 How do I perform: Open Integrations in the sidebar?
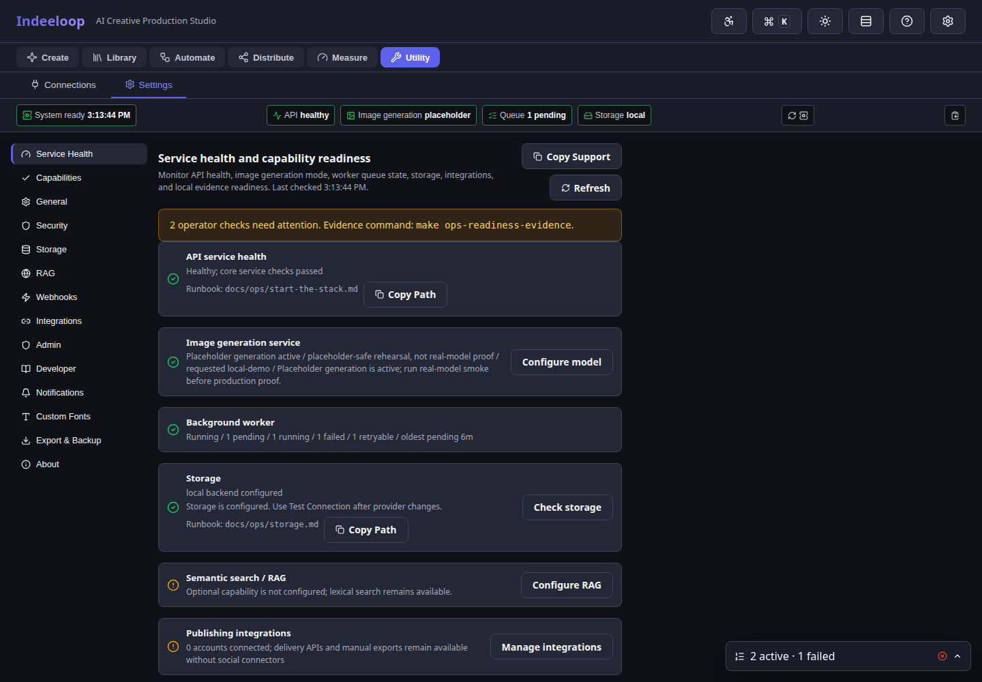tap(79, 321)
